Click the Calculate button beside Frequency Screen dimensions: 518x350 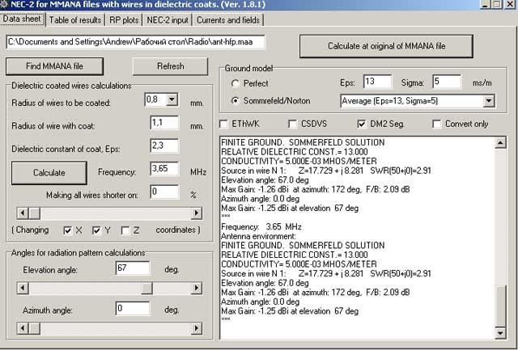click(x=49, y=172)
